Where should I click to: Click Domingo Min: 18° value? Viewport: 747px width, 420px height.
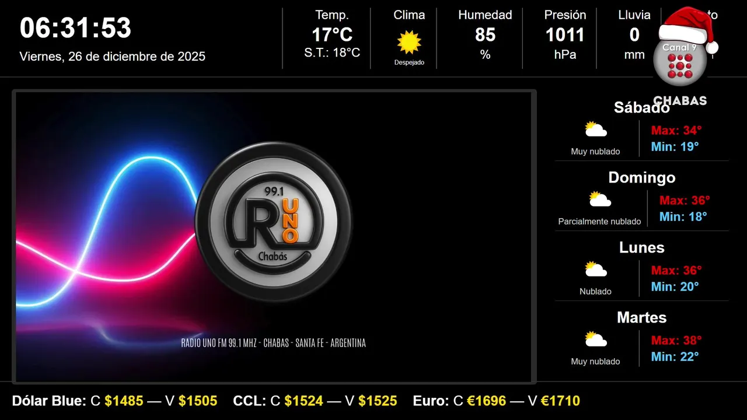(683, 216)
